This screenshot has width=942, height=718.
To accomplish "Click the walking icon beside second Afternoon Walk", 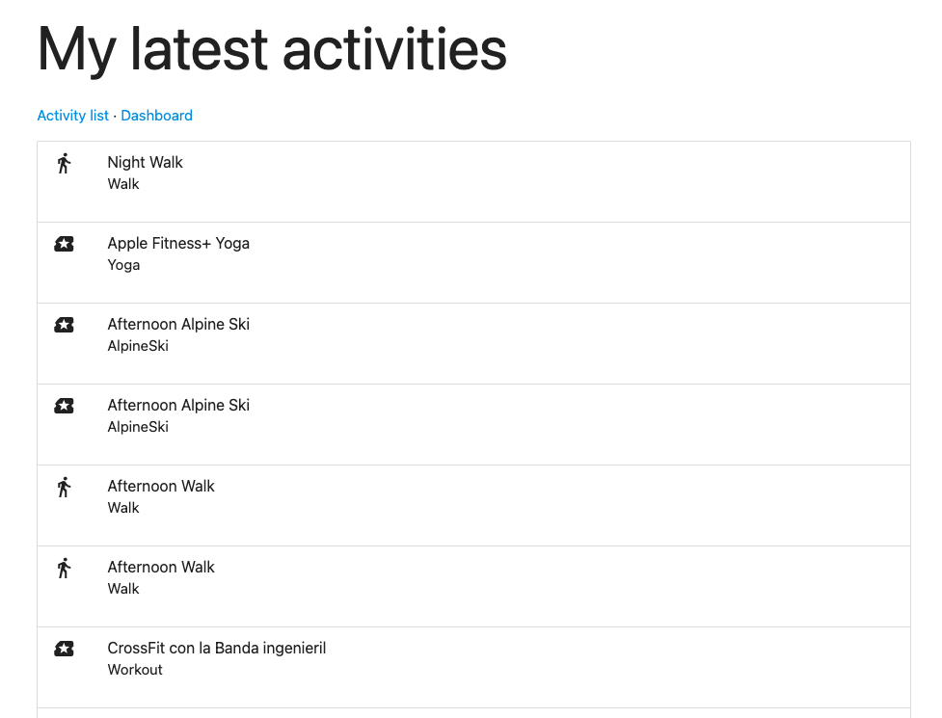I will pos(64,568).
